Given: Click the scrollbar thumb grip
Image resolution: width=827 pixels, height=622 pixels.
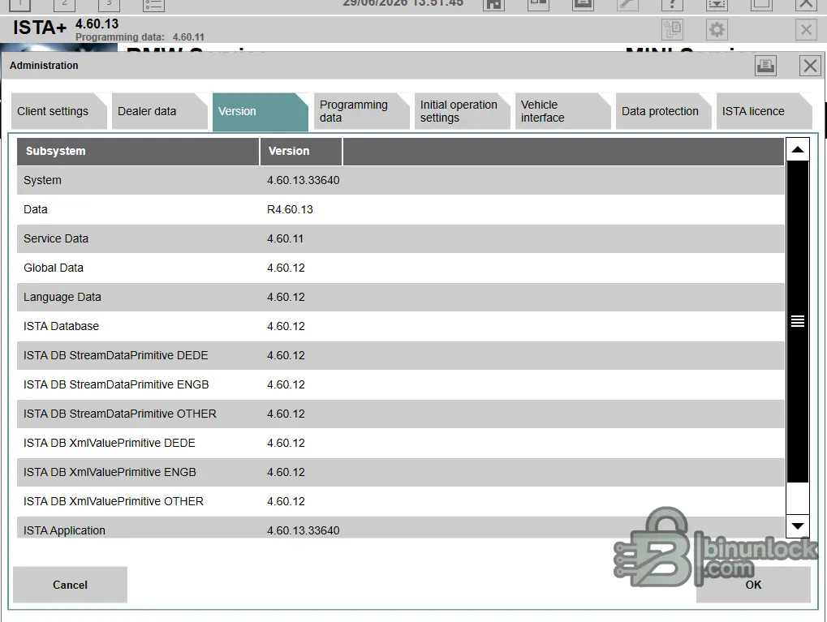Looking at the screenshot, I should pyautogui.click(x=798, y=321).
